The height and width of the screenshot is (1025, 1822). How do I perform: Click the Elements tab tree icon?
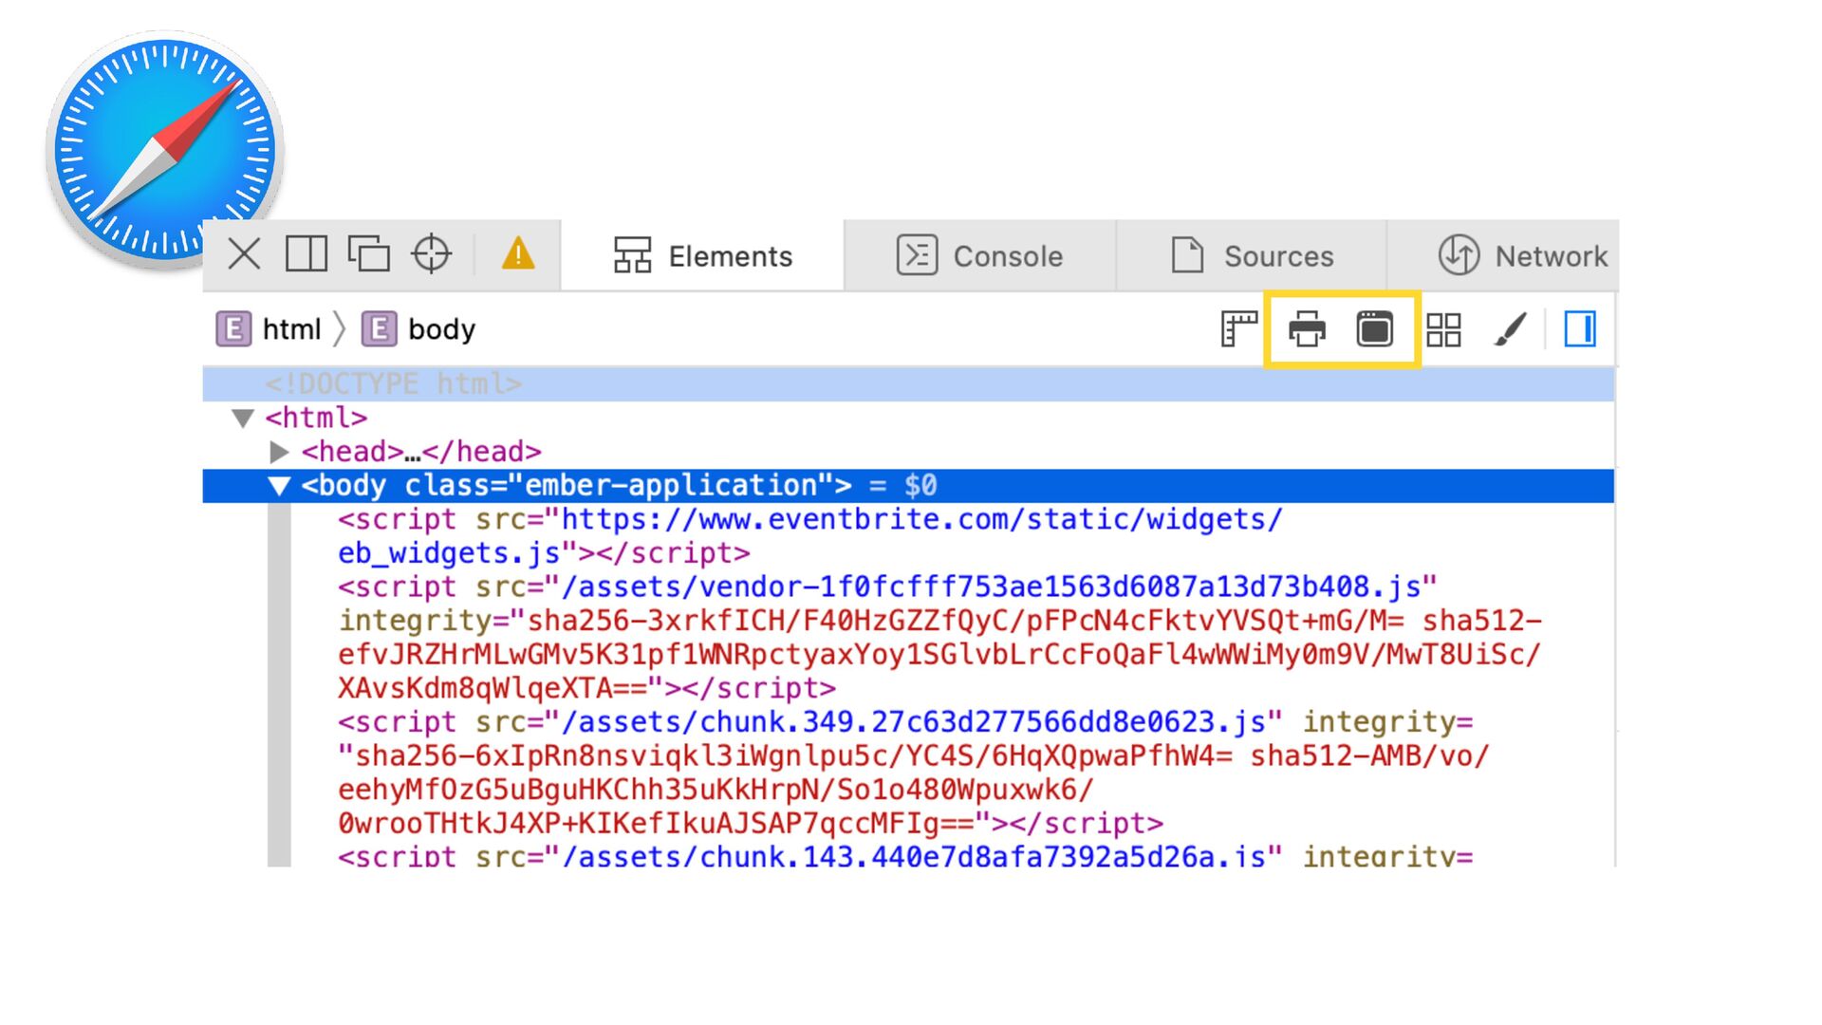[x=632, y=255]
